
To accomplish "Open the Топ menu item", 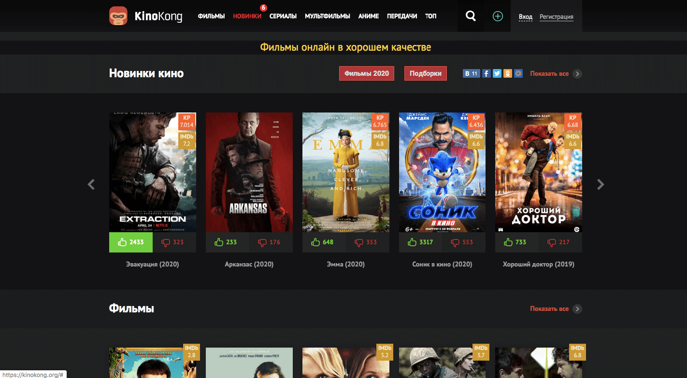I will click(x=430, y=16).
